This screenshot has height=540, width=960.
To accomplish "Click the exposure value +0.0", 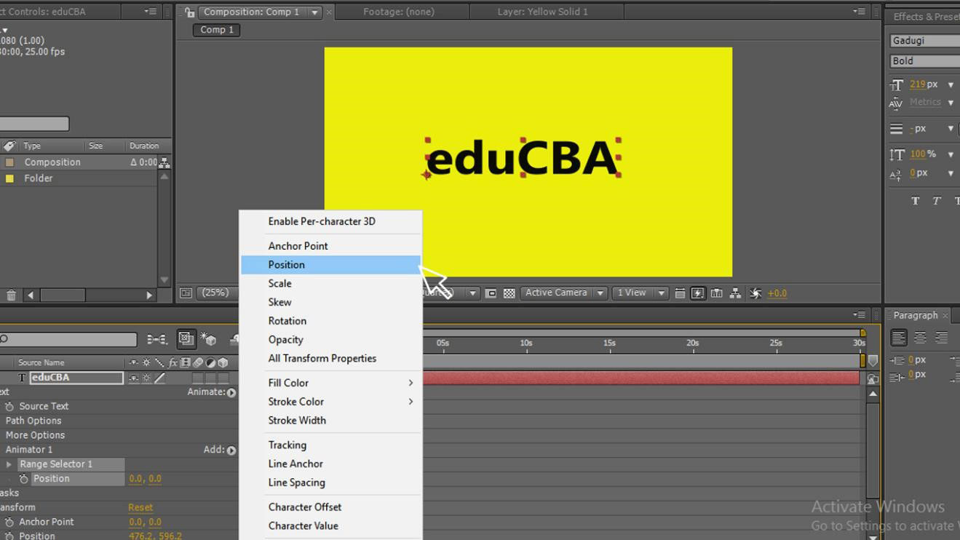I will pos(777,293).
